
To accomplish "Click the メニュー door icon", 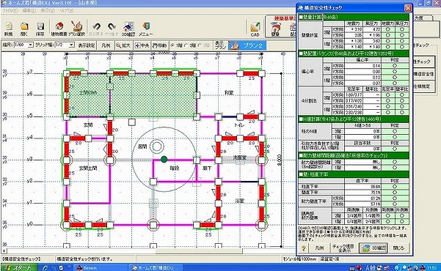I will point(146,29).
